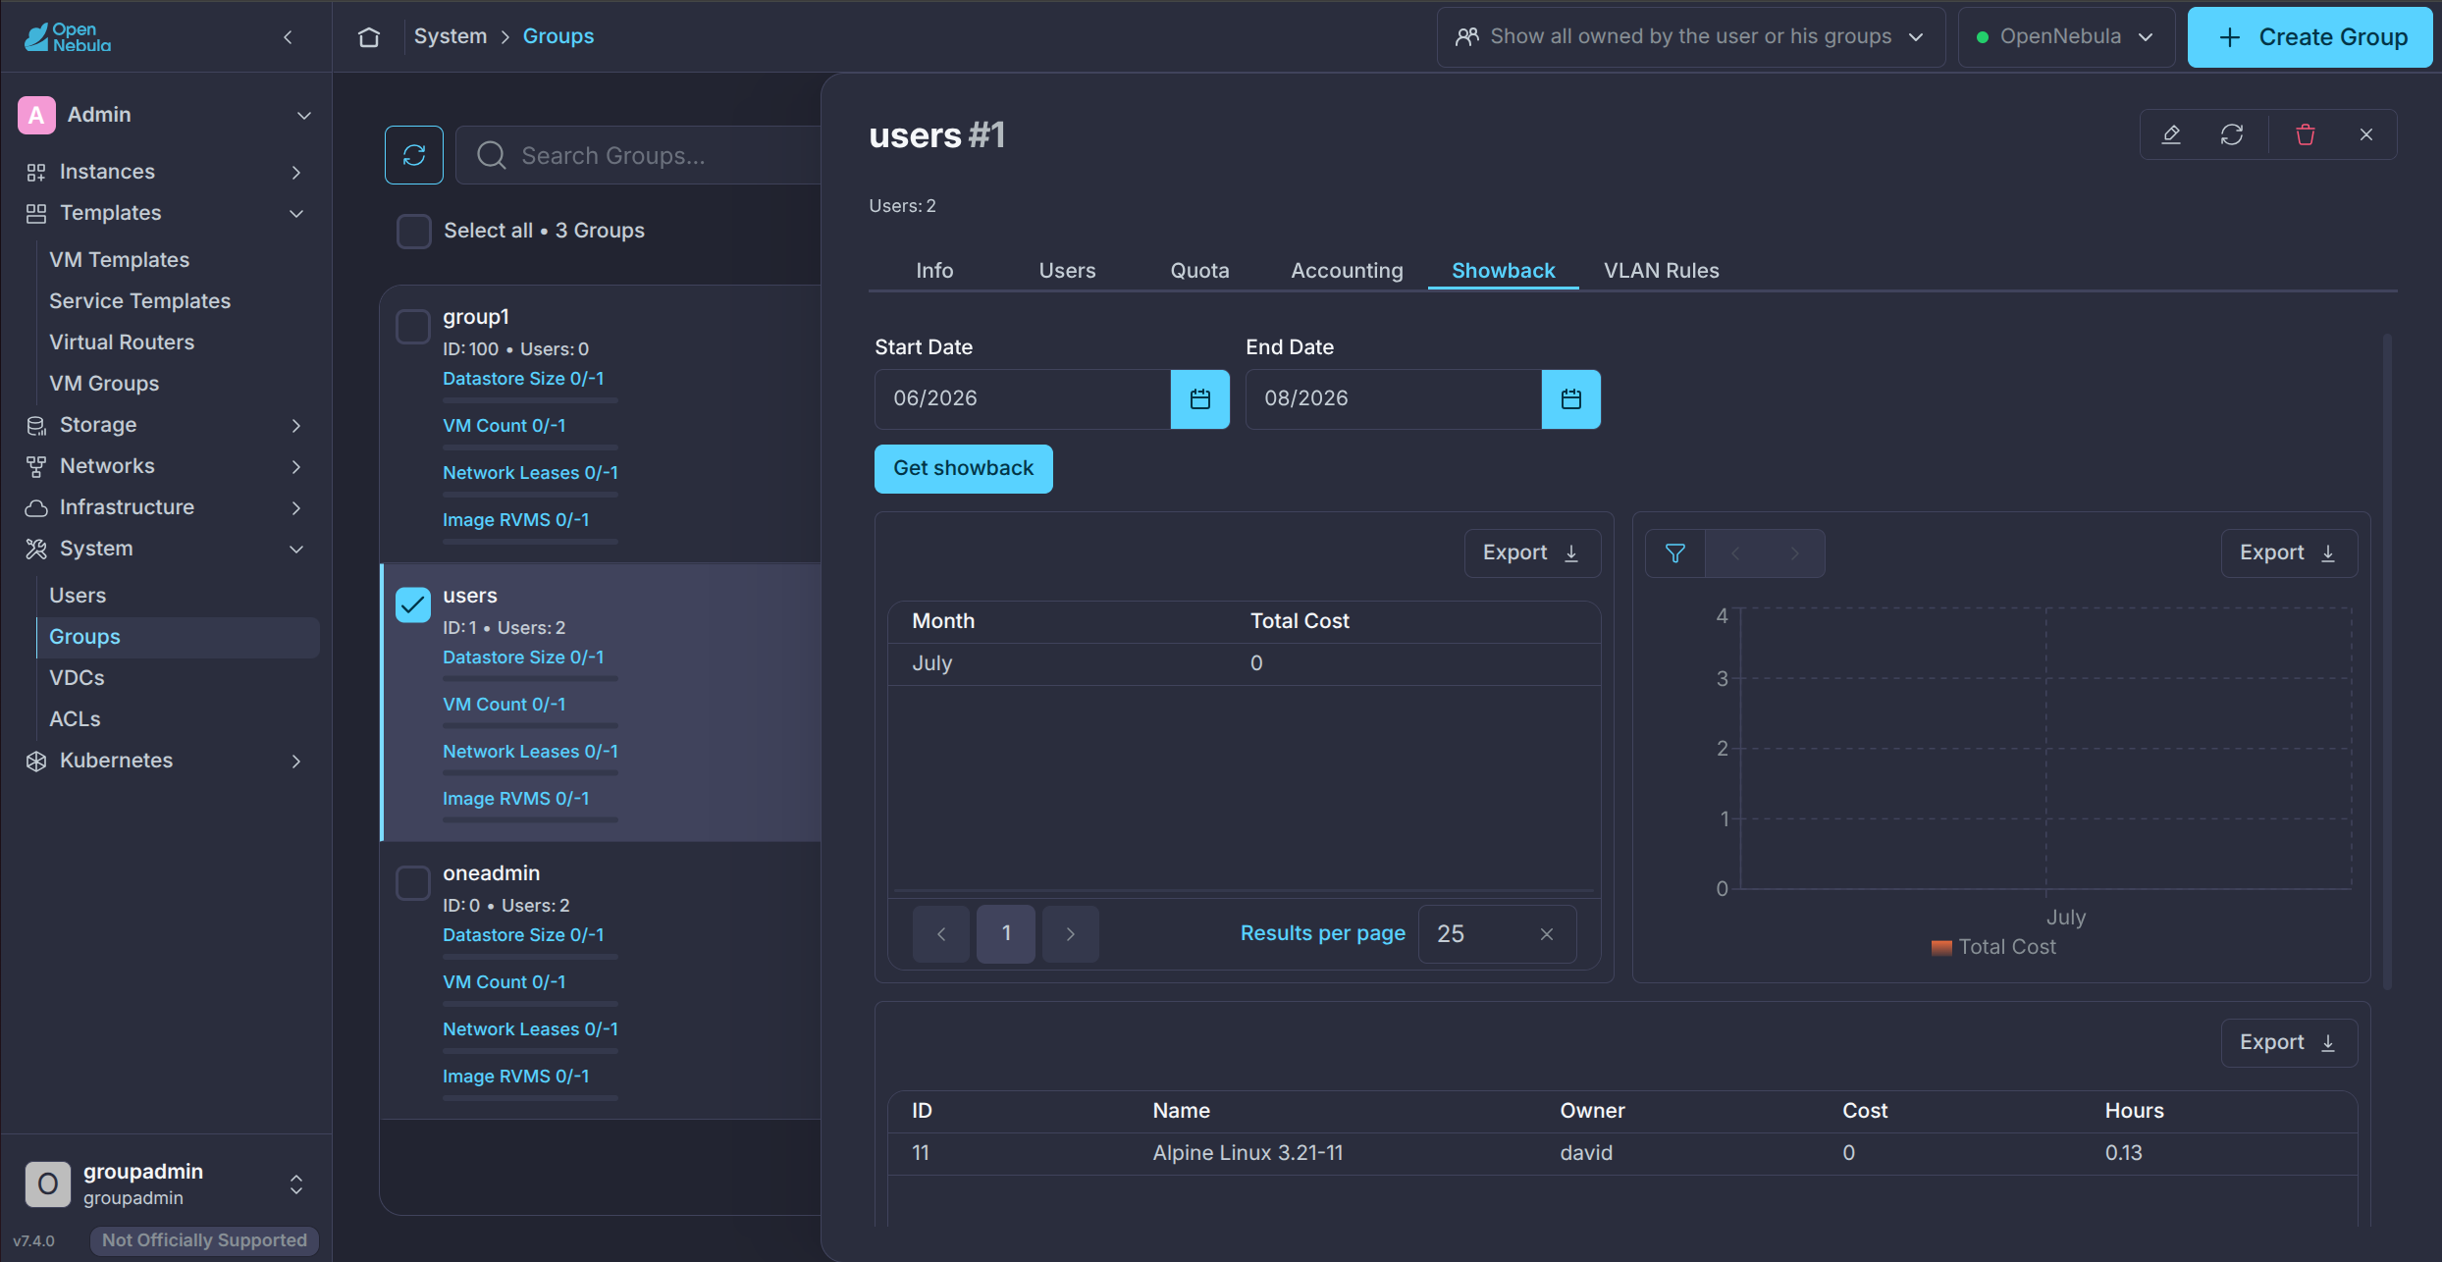Open the Start Date calendar picker
2442x1262 pixels.
[1199, 398]
